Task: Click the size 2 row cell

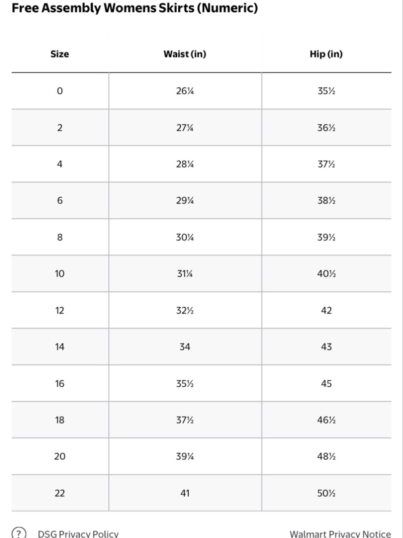Action: point(60,128)
